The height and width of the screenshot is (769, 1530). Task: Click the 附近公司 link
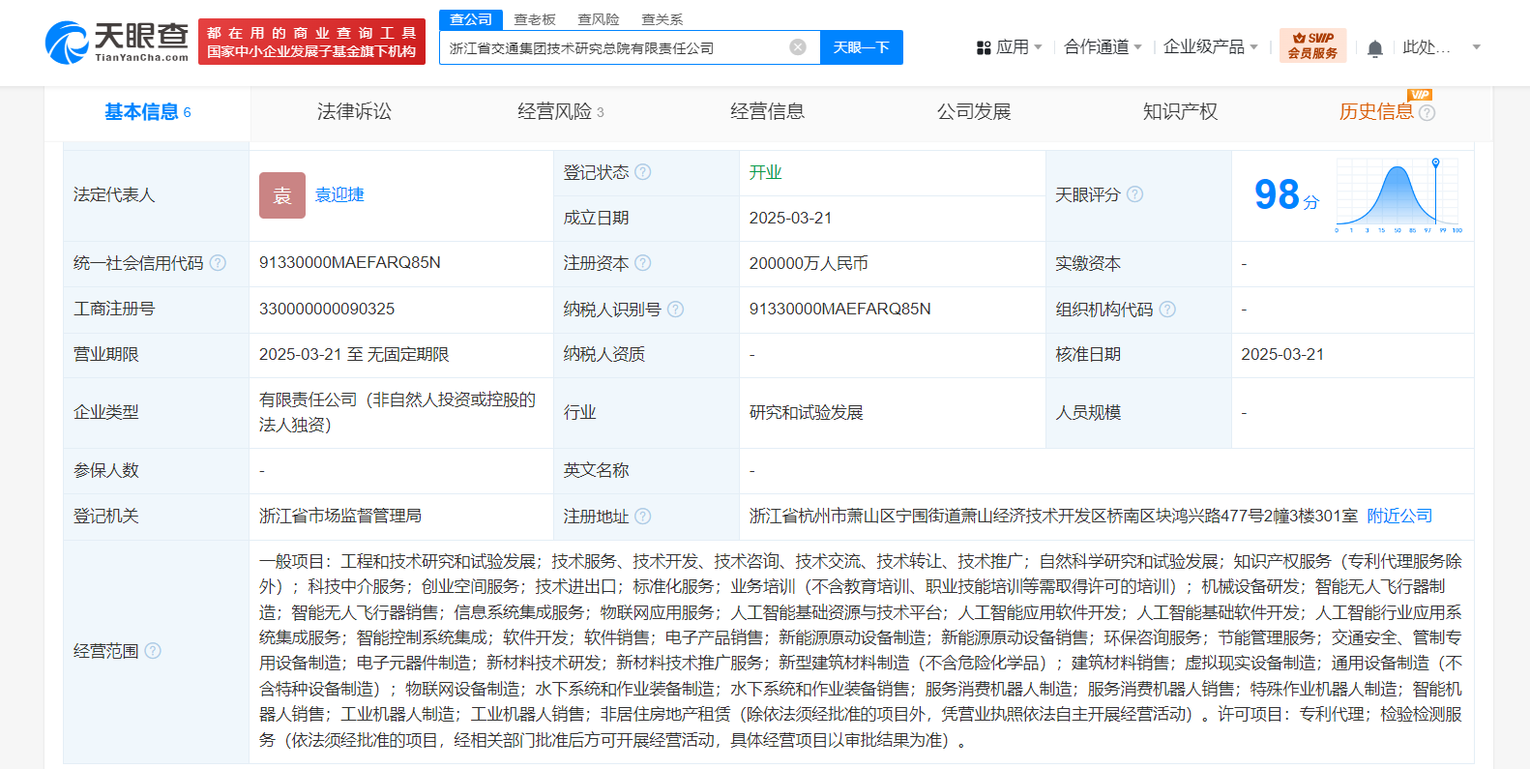point(1398,517)
